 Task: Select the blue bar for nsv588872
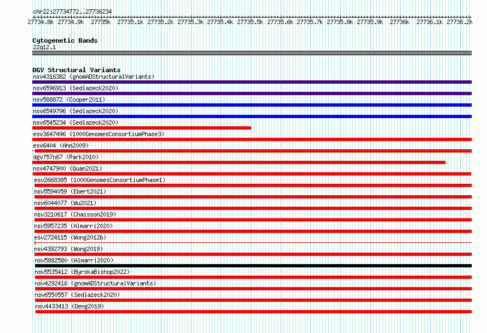(x=252, y=105)
